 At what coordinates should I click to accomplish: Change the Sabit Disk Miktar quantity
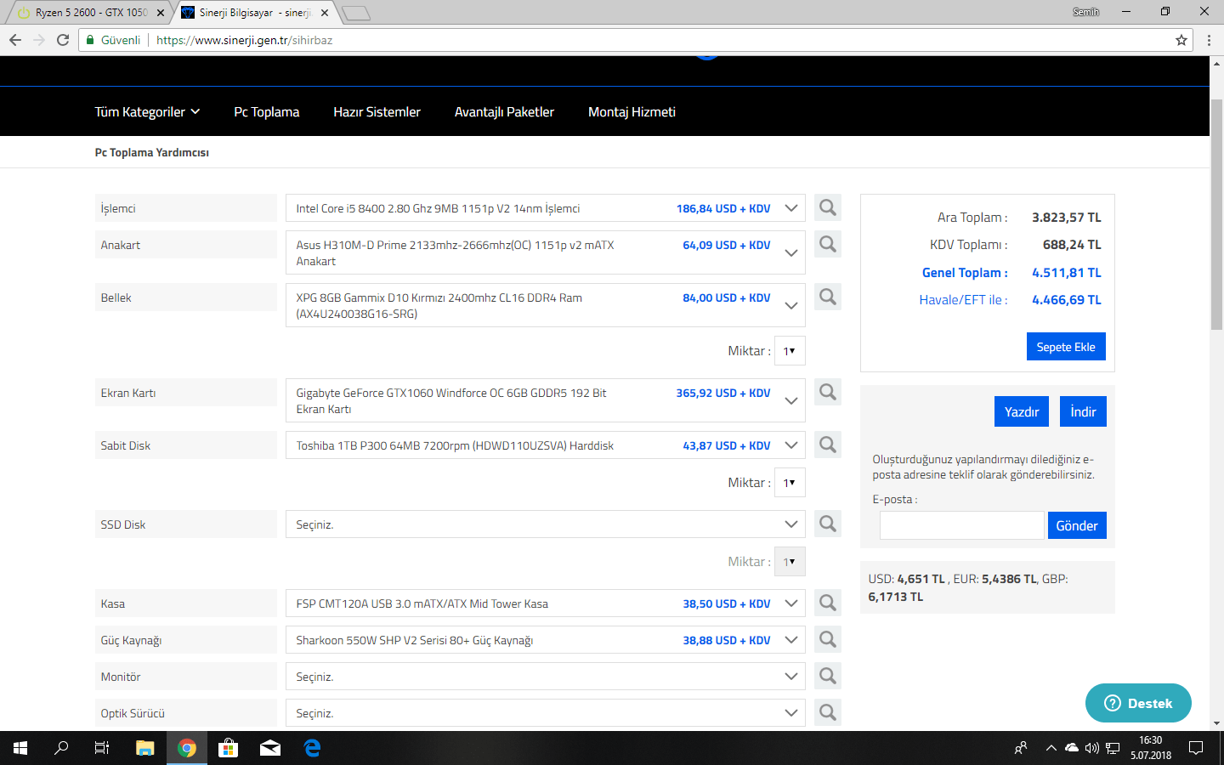[790, 483]
